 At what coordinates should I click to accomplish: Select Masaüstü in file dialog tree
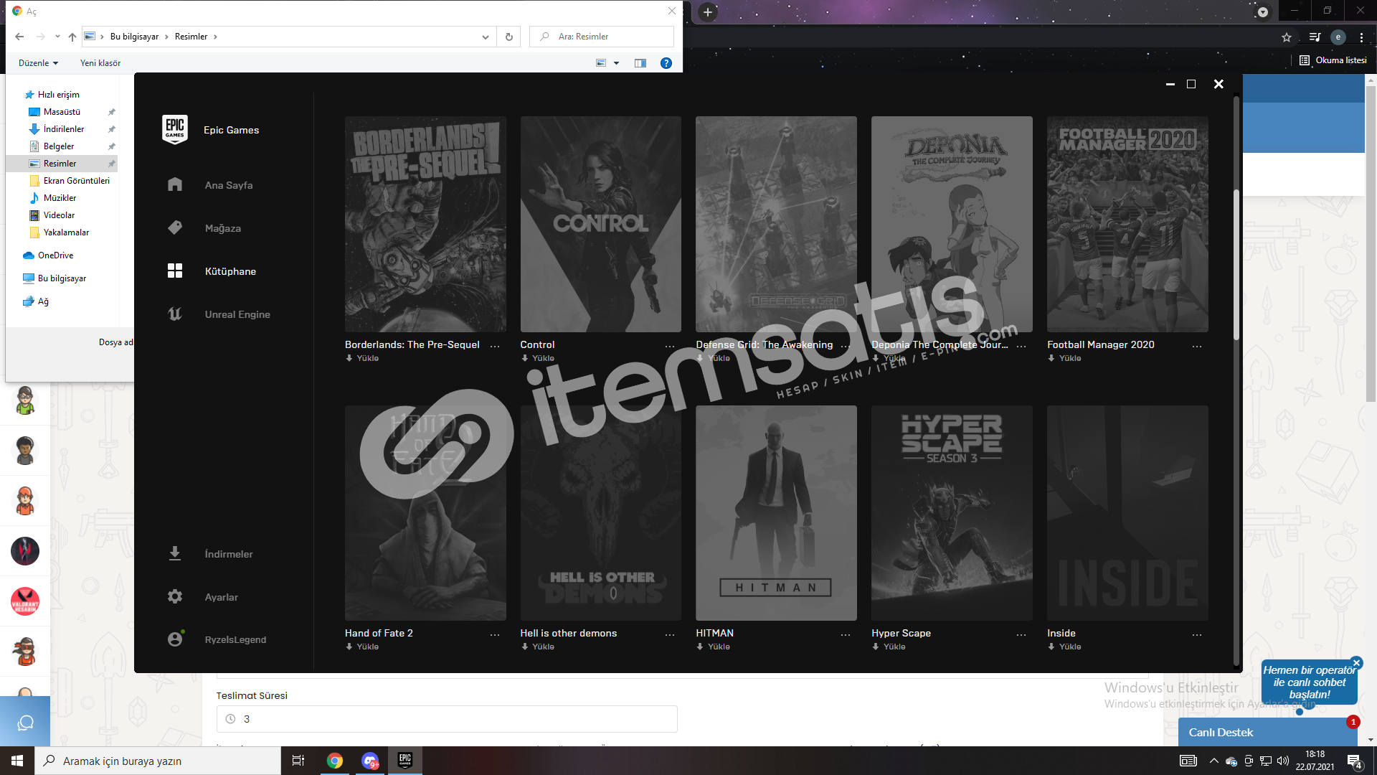click(x=62, y=112)
